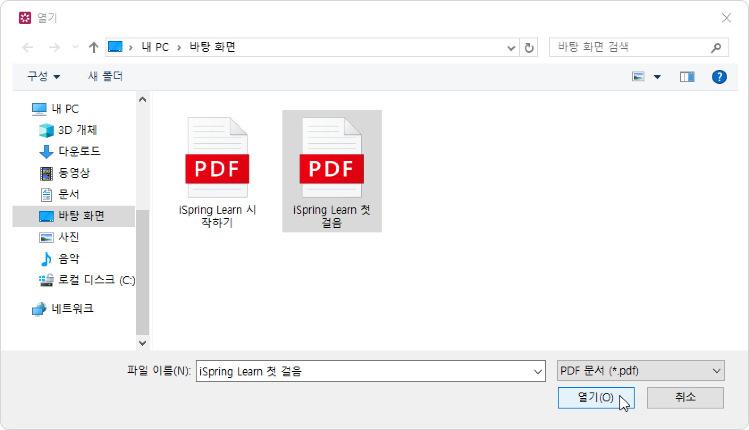Viewport: 749px width, 430px height.
Task: Open the 'PDF 문서 (*.pdf)' file type dropdown
Action: (x=640, y=371)
